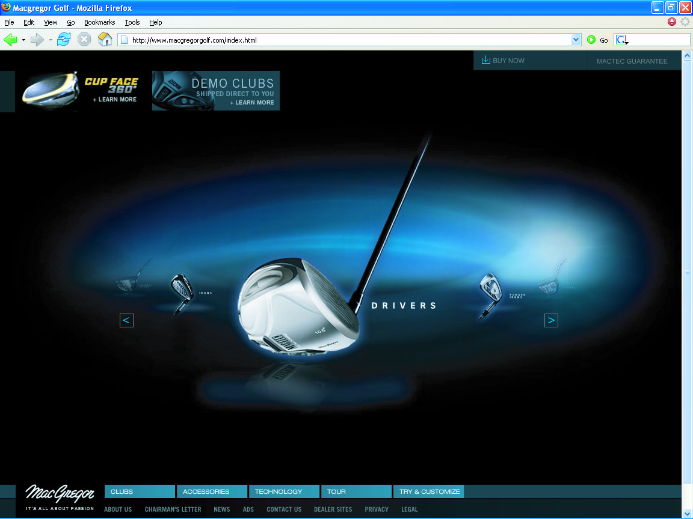Click the Firefox icon in the title bar
The image size is (693, 519).
pyautogui.click(x=6, y=7)
